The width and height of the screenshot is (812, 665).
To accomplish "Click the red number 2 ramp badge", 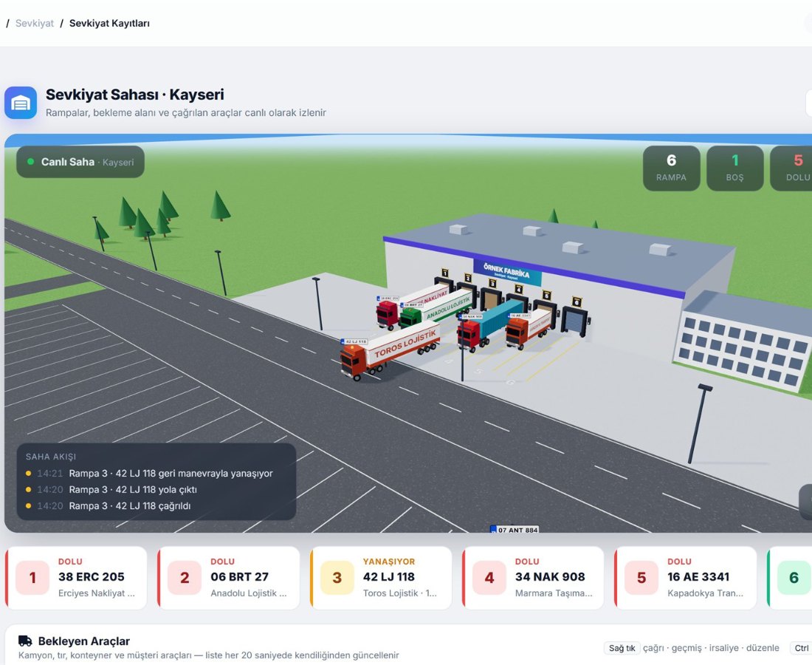I will pos(185,577).
